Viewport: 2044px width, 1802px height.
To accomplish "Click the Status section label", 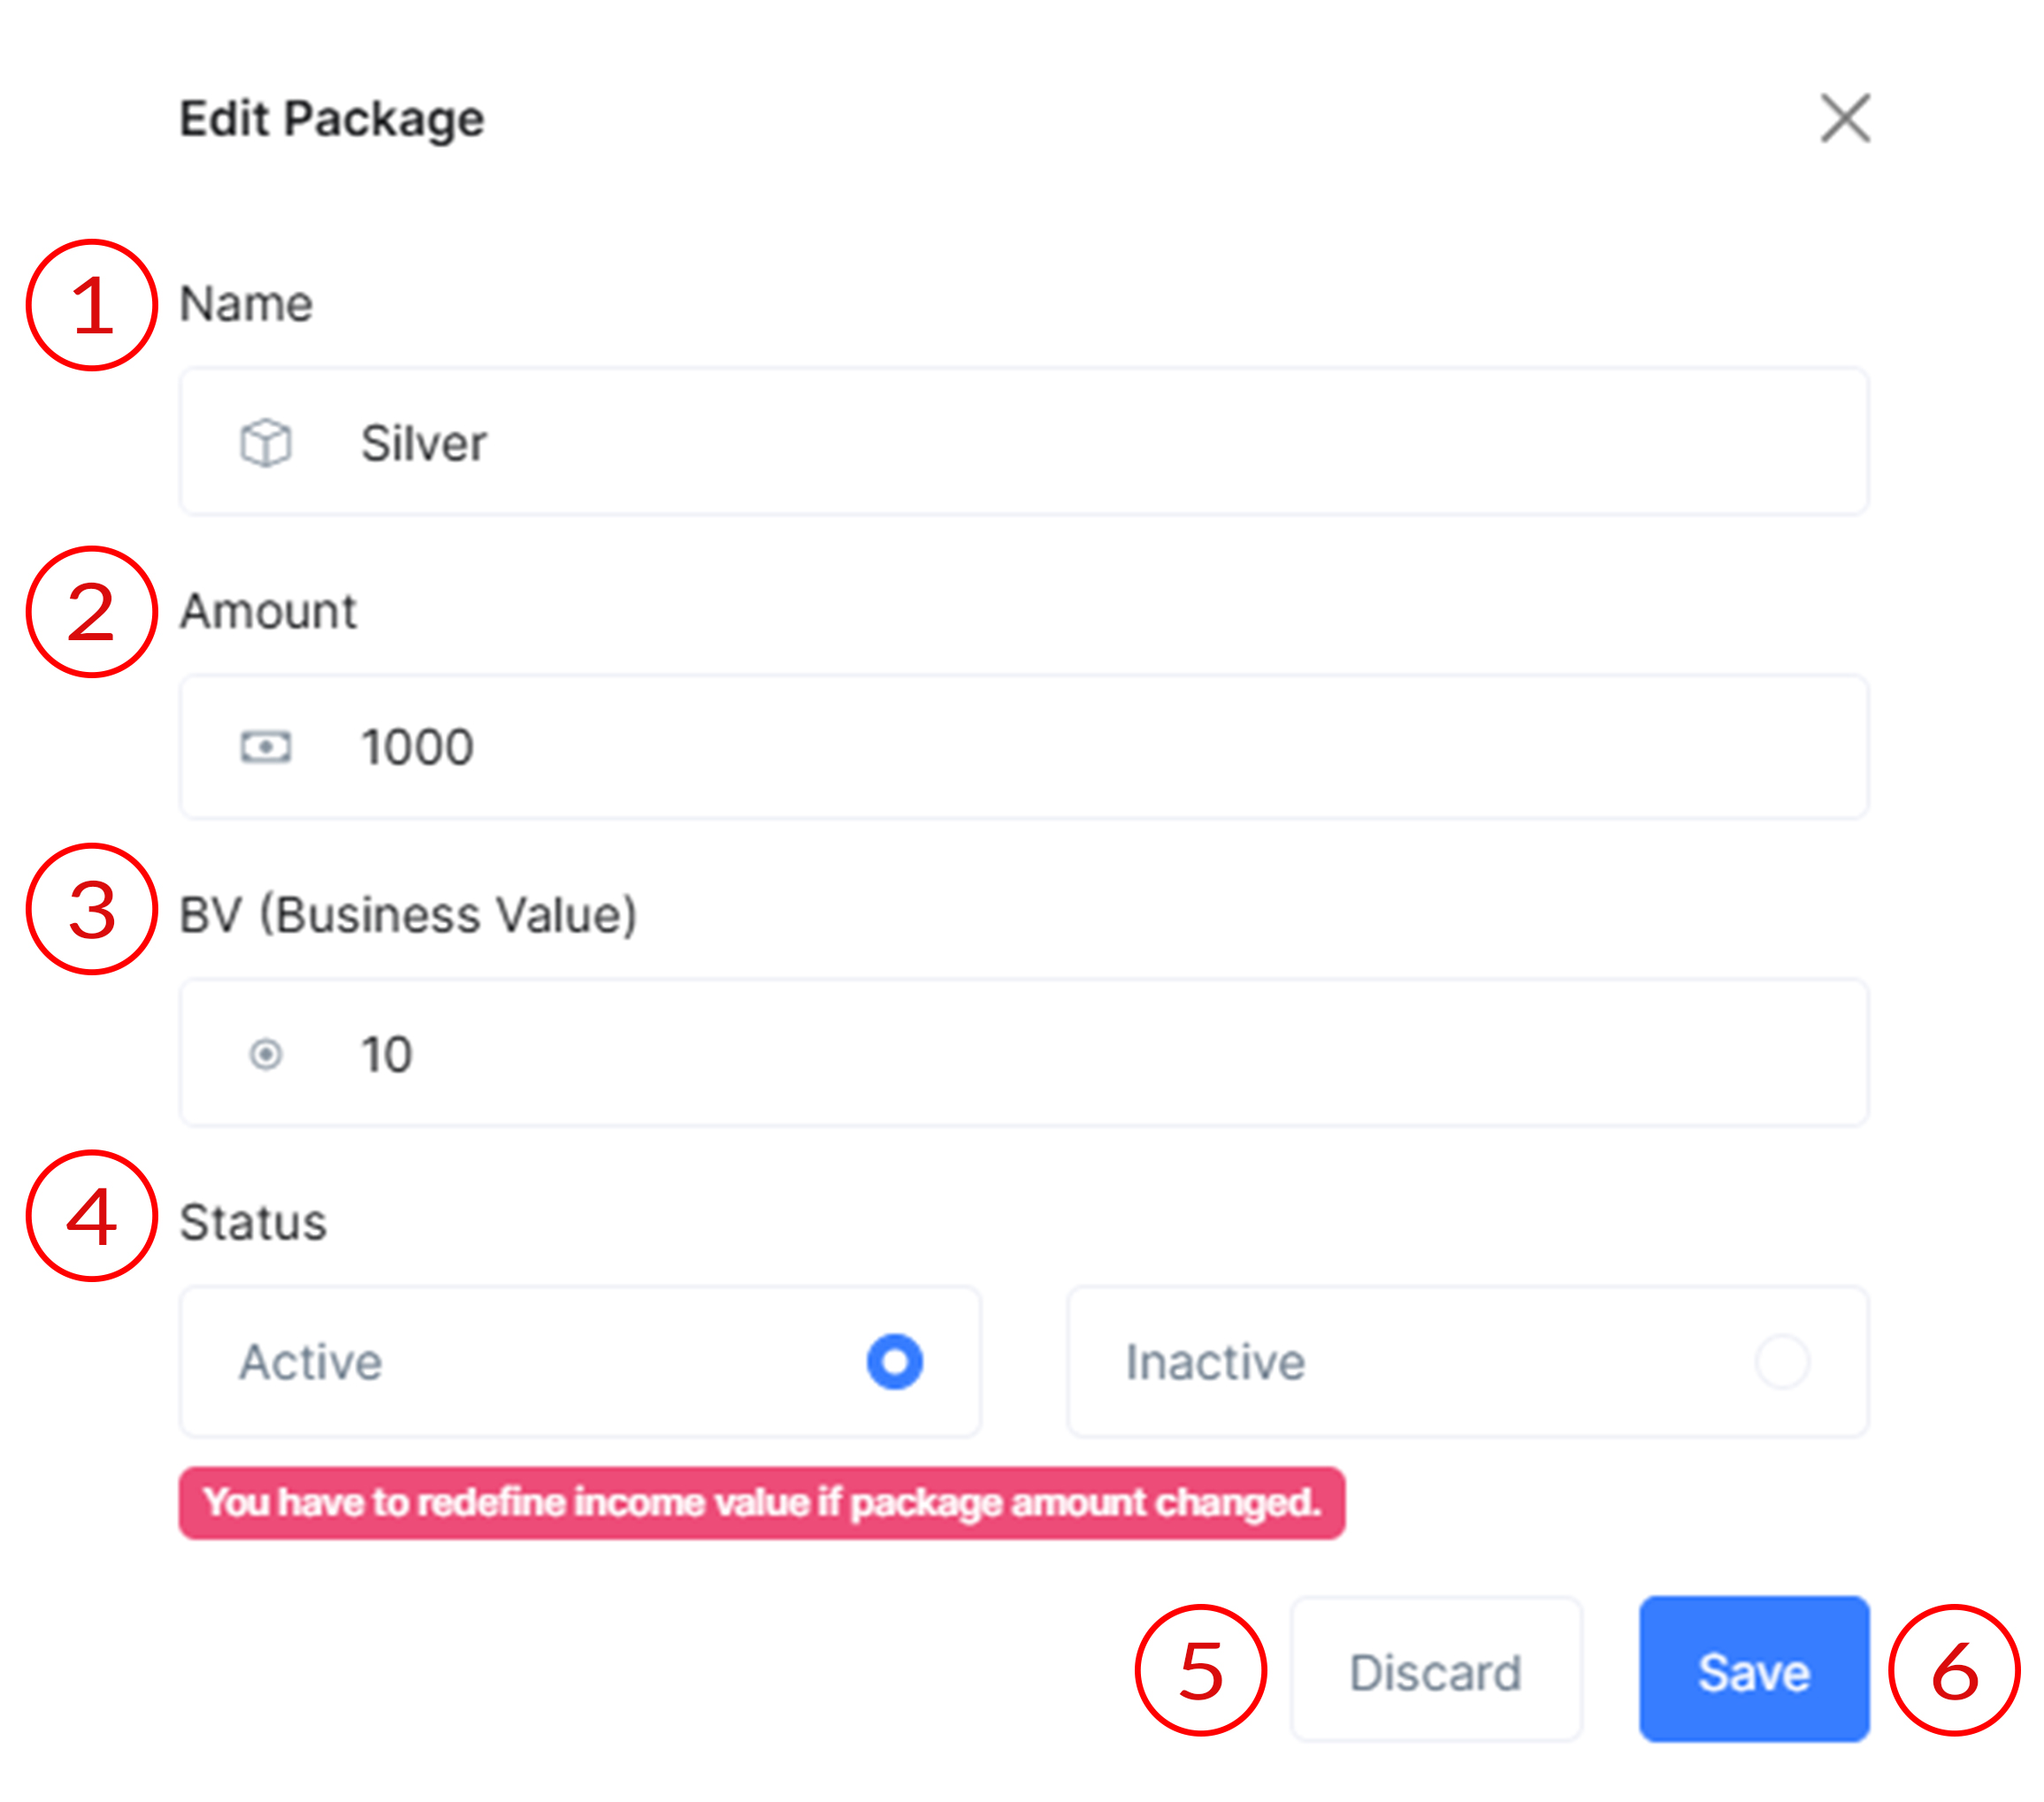I will click(253, 1222).
